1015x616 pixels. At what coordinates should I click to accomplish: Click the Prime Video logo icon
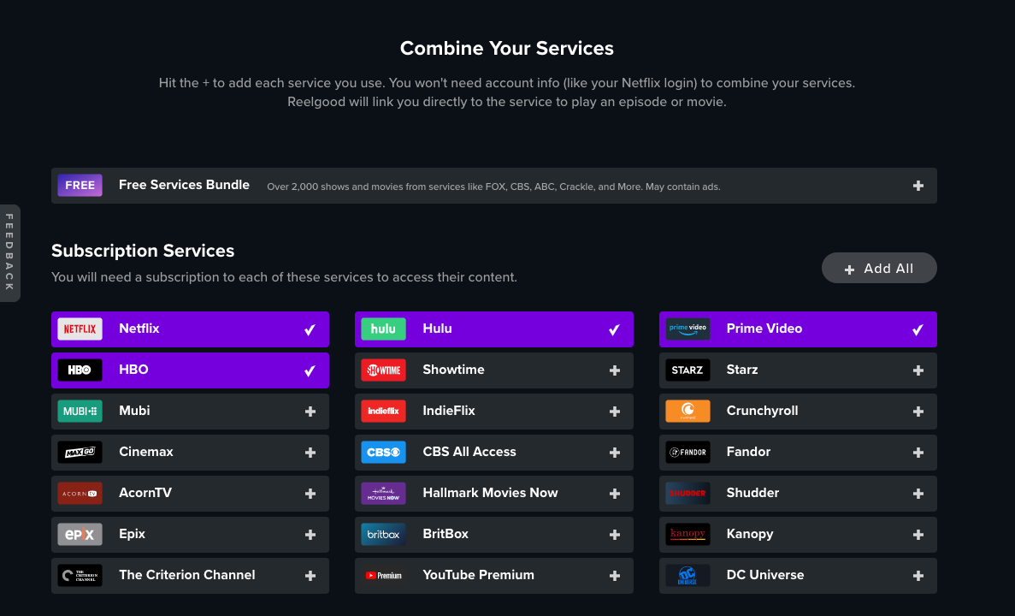687,329
